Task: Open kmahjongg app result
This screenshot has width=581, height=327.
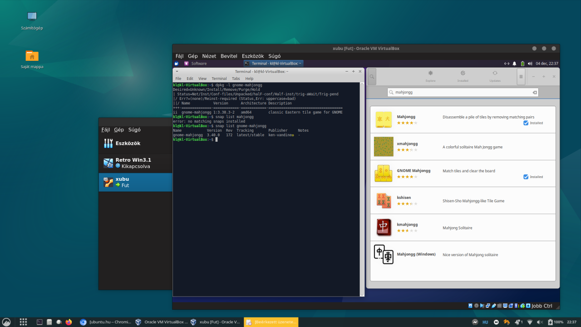Action: tap(463, 228)
